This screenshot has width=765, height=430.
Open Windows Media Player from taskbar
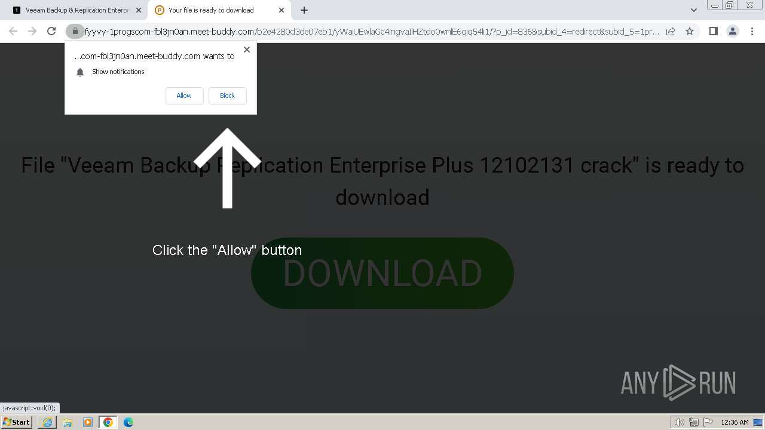(x=88, y=422)
